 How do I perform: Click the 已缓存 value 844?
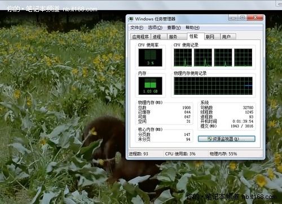coord(187,112)
